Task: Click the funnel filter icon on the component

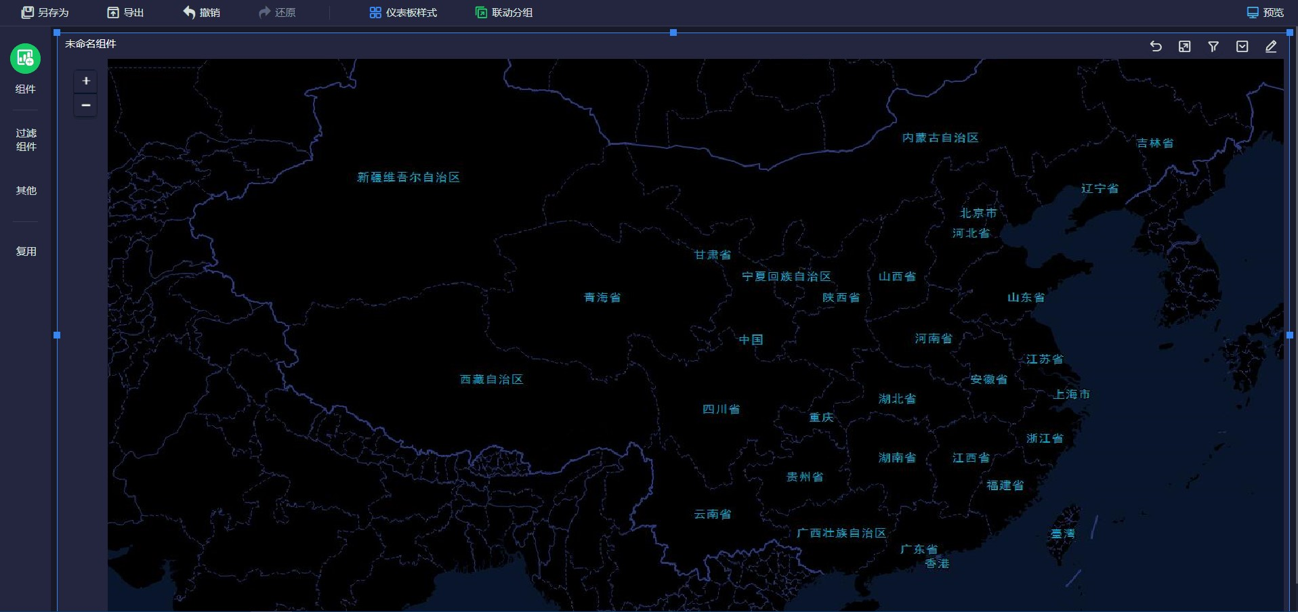Action: [x=1213, y=46]
